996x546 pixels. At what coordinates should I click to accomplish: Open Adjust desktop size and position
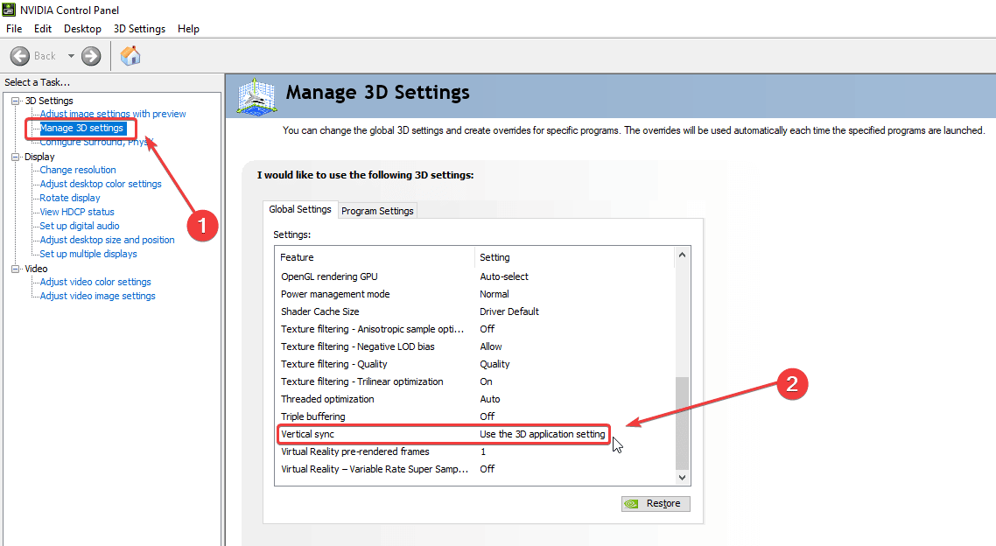(107, 240)
